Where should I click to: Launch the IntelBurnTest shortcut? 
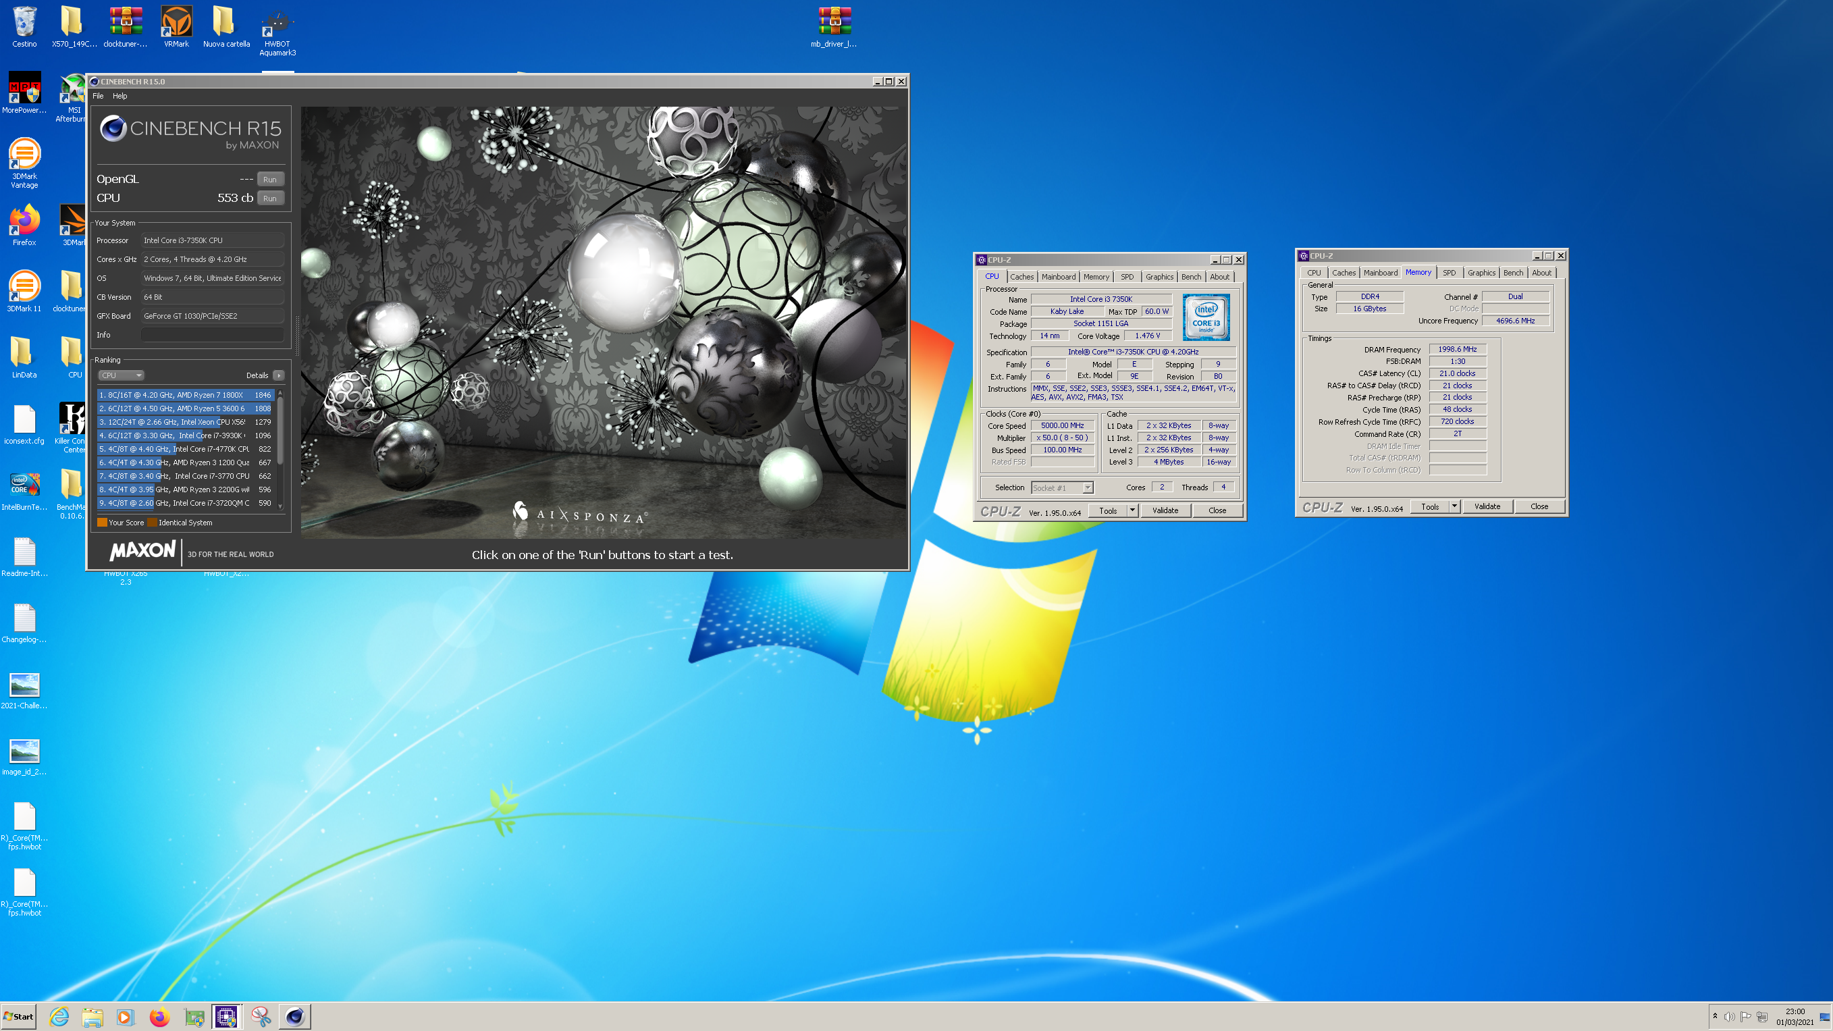(x=24, y=490)
